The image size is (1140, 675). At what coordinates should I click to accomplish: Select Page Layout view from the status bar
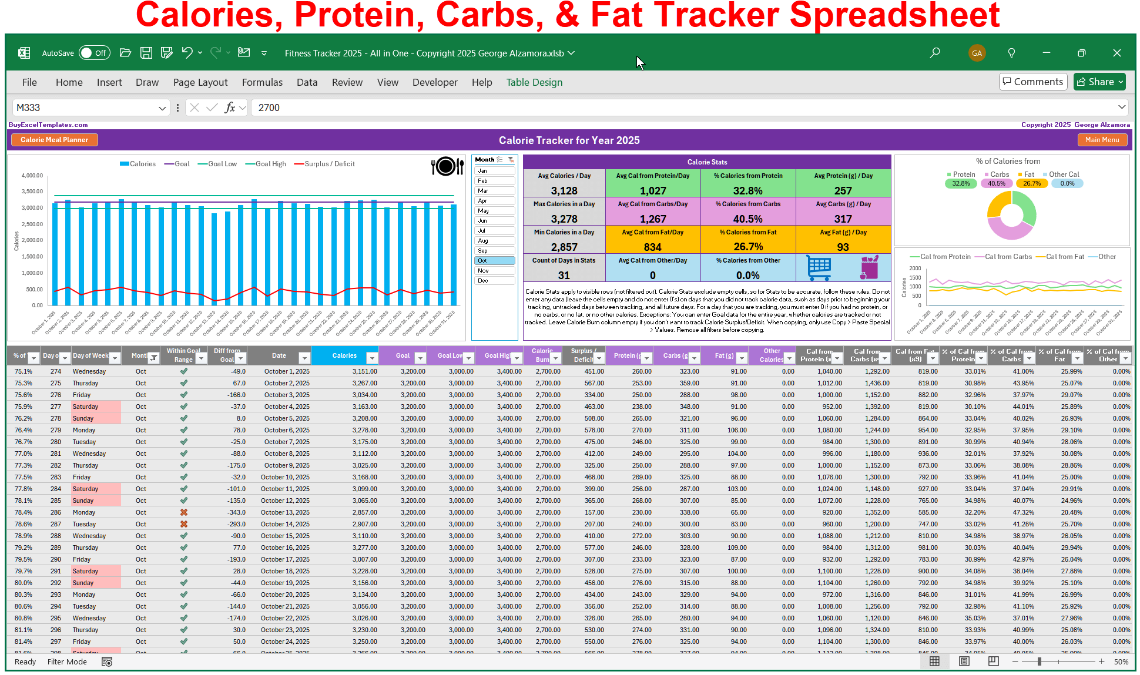964,661
